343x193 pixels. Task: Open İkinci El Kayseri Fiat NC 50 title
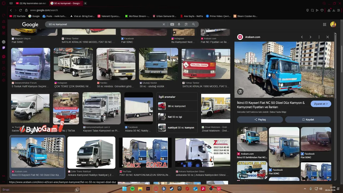(271, 105)
